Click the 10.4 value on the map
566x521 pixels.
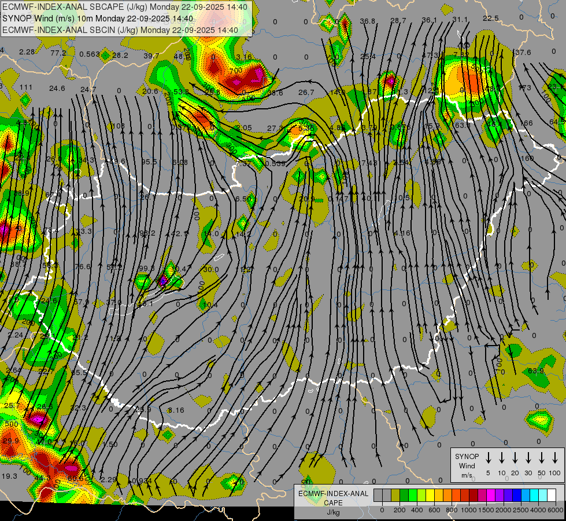click(210, 306)
